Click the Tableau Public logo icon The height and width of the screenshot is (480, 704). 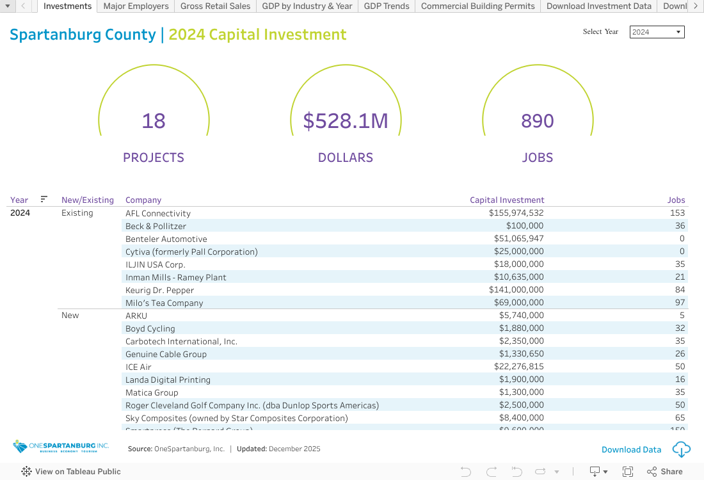26,472
